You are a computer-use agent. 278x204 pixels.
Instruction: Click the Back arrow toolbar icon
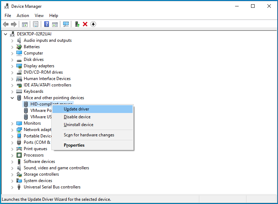(6, 24)
